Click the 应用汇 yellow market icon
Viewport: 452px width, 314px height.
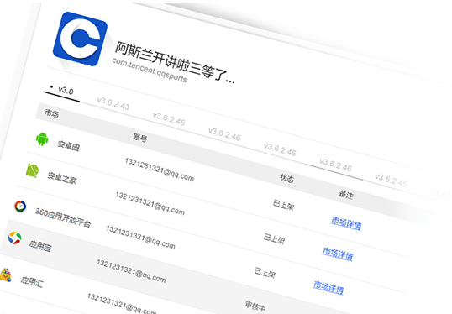[6, 275]
